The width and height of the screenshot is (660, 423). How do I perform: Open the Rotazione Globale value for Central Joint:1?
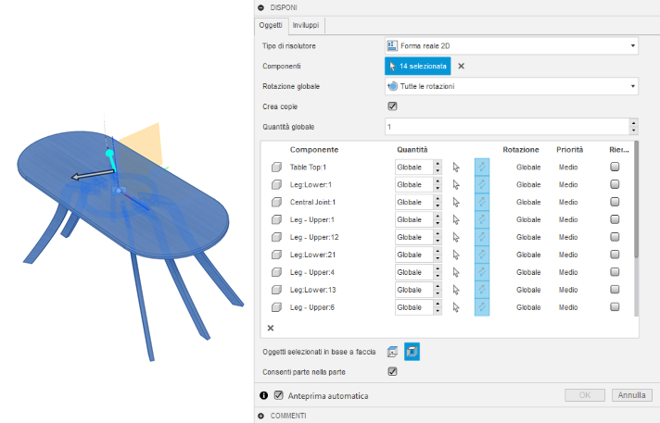coord(528,203)
